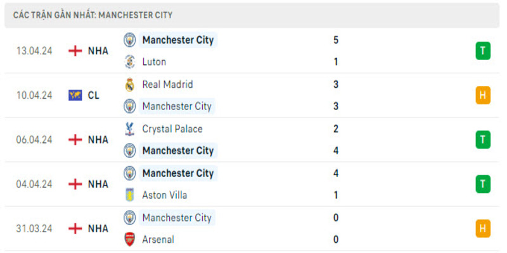507x253 pixels.
Task: Click orange H badge for Arsenal match
Action: tap(483, 228)
